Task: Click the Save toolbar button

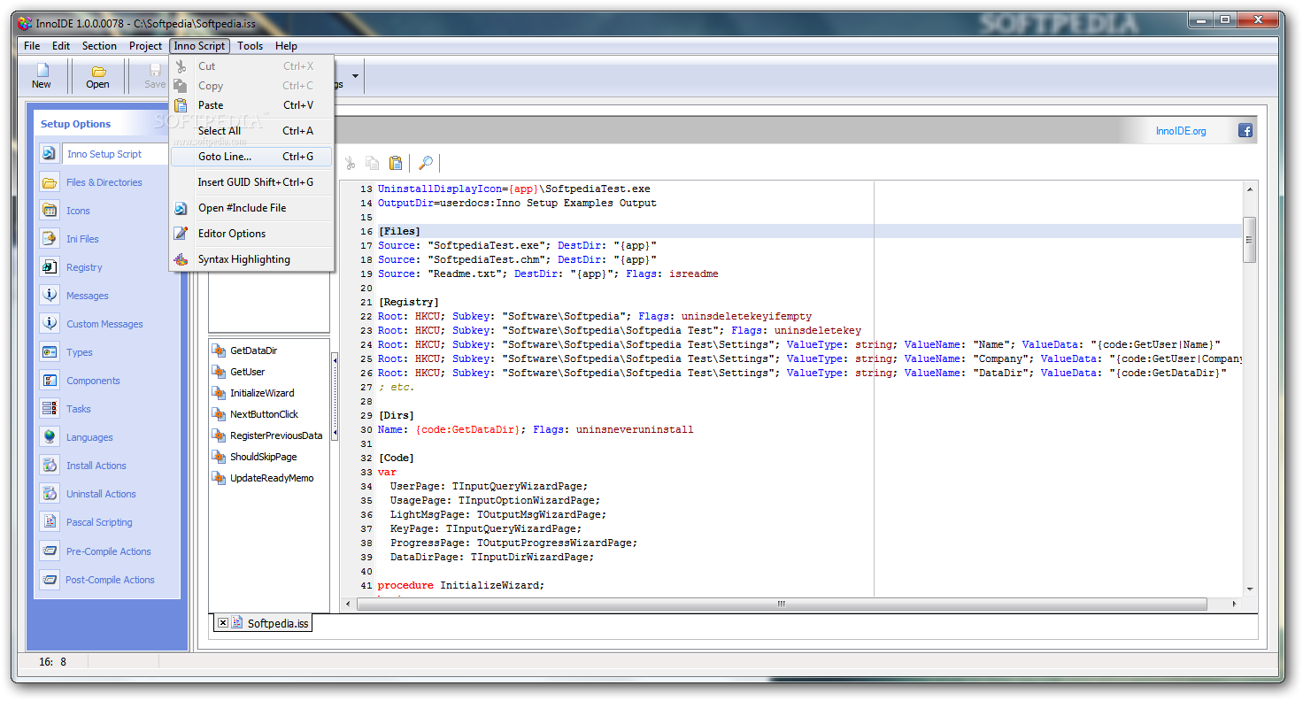Action: click(x=155, y=76)
